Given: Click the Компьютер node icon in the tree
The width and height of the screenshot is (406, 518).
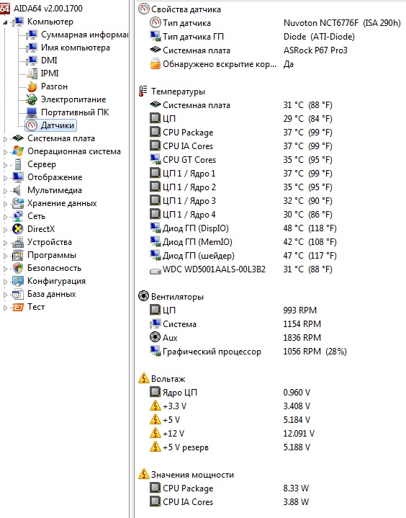Looking at the screenshot, I should coord(17,22).
